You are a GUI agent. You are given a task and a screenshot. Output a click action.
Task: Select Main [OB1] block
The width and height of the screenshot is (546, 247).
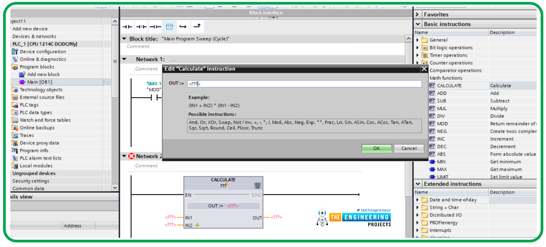tap(39, 82)
